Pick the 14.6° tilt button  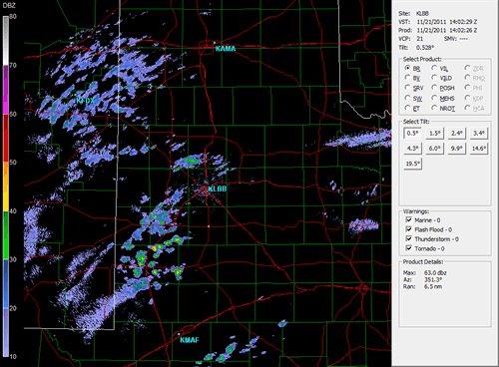[x=479, y=149]
